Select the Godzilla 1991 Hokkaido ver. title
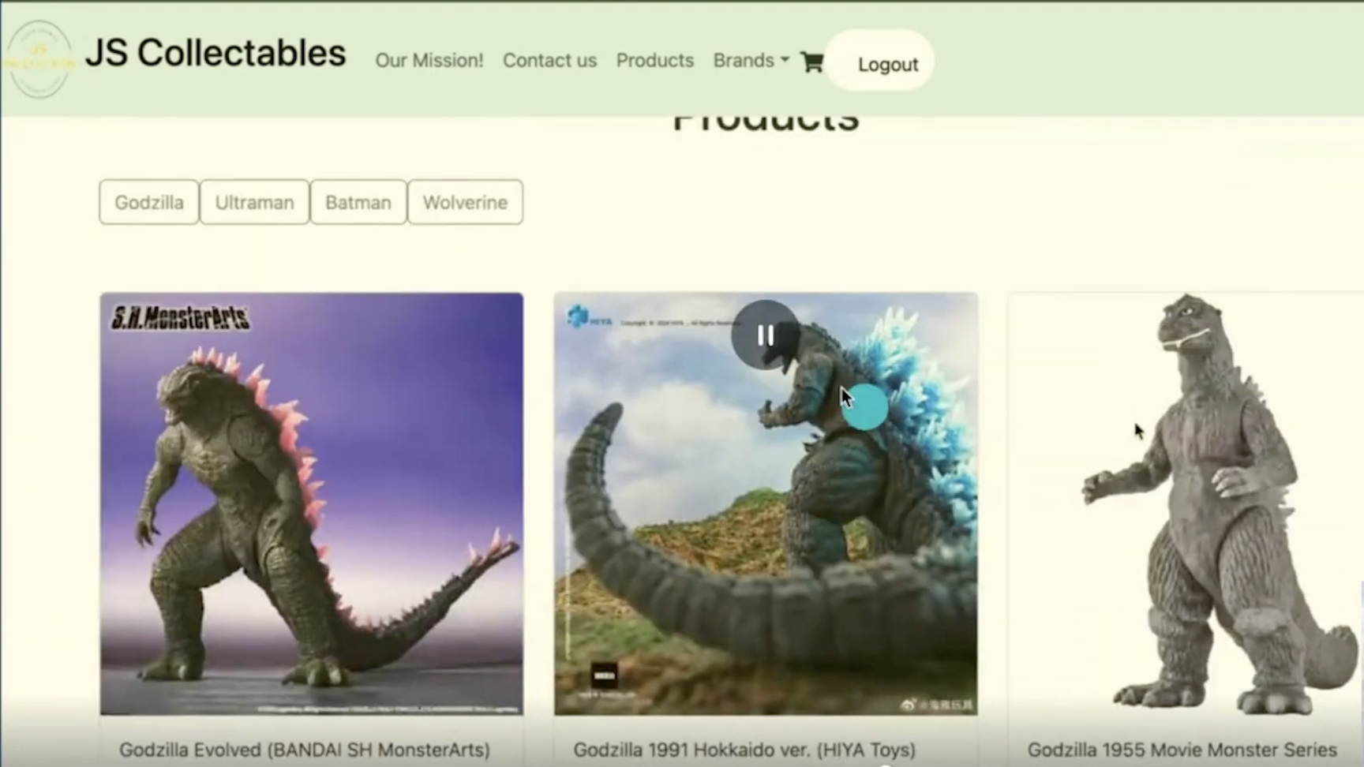The image size is (1364, 767). pyautogui.click(x=744, y=750)
